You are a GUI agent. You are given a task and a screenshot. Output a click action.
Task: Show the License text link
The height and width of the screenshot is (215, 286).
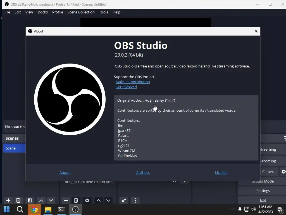pyautogui.click(x=221, y=172)
